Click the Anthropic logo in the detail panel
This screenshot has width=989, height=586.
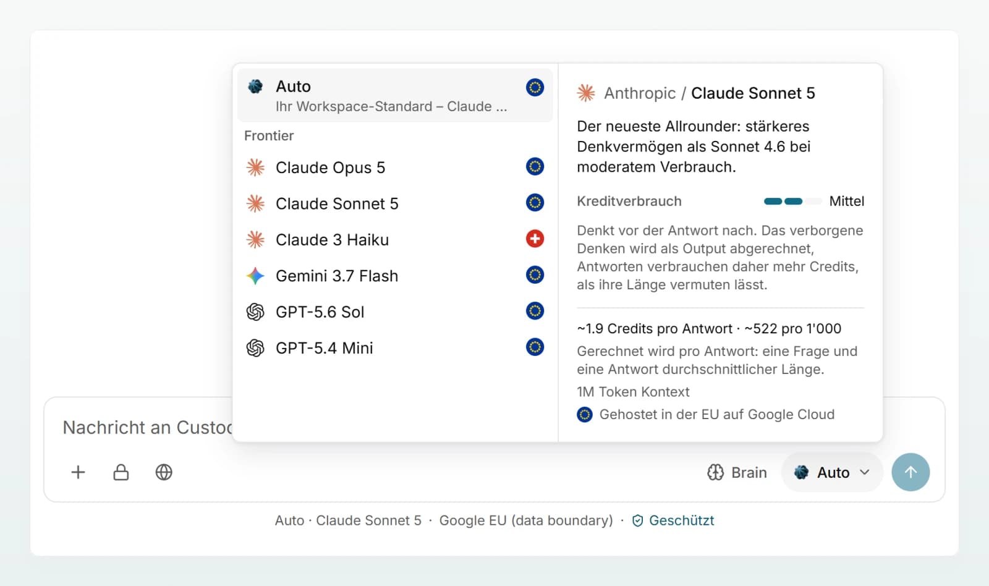[x=586, y=93]
